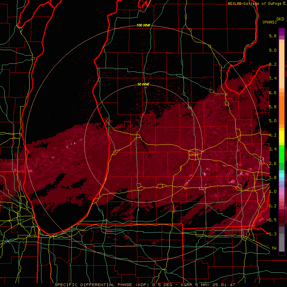Viewport: 287px width, 287px height.
Task: Click the DKD text above the color scale
Action: (x=280, y=19)
